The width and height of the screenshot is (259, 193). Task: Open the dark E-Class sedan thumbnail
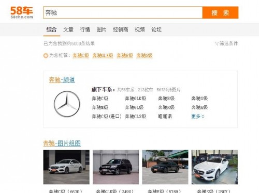click(x=165, y=167)
